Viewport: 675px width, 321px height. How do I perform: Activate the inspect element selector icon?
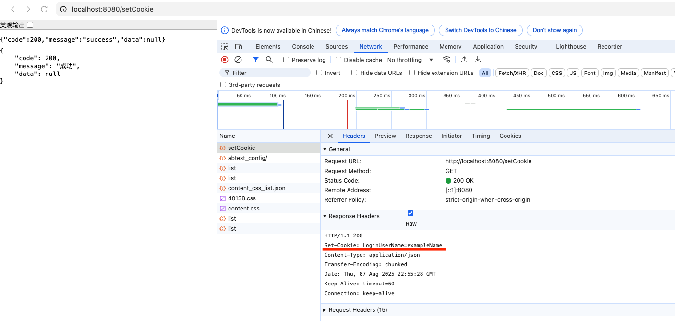225,47
